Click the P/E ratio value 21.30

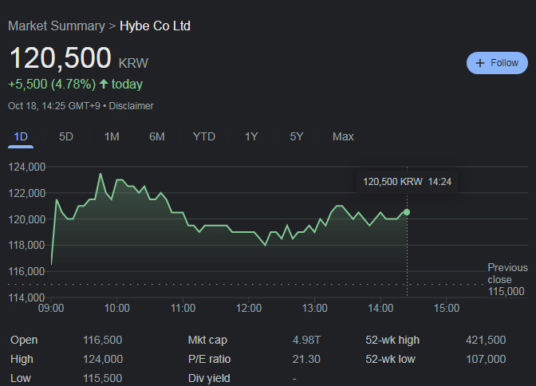click(x=306, y=360)
